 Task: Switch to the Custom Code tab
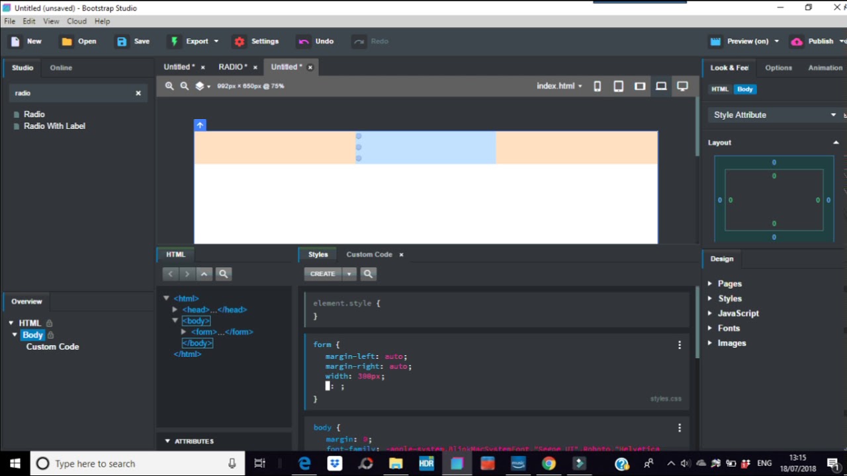(369, 255)
